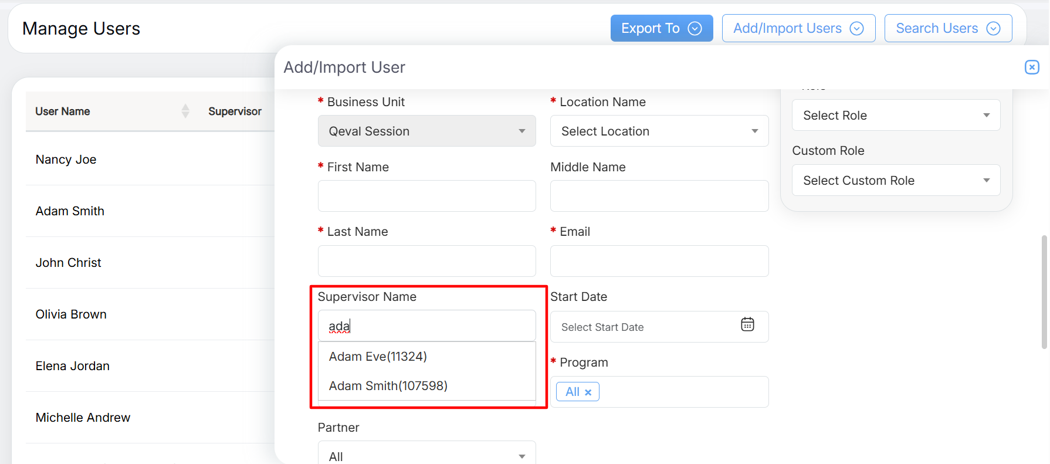Sort by User Name column arrows
The width and height of the screenshot is (1050, 464).
tap(185, 111)
